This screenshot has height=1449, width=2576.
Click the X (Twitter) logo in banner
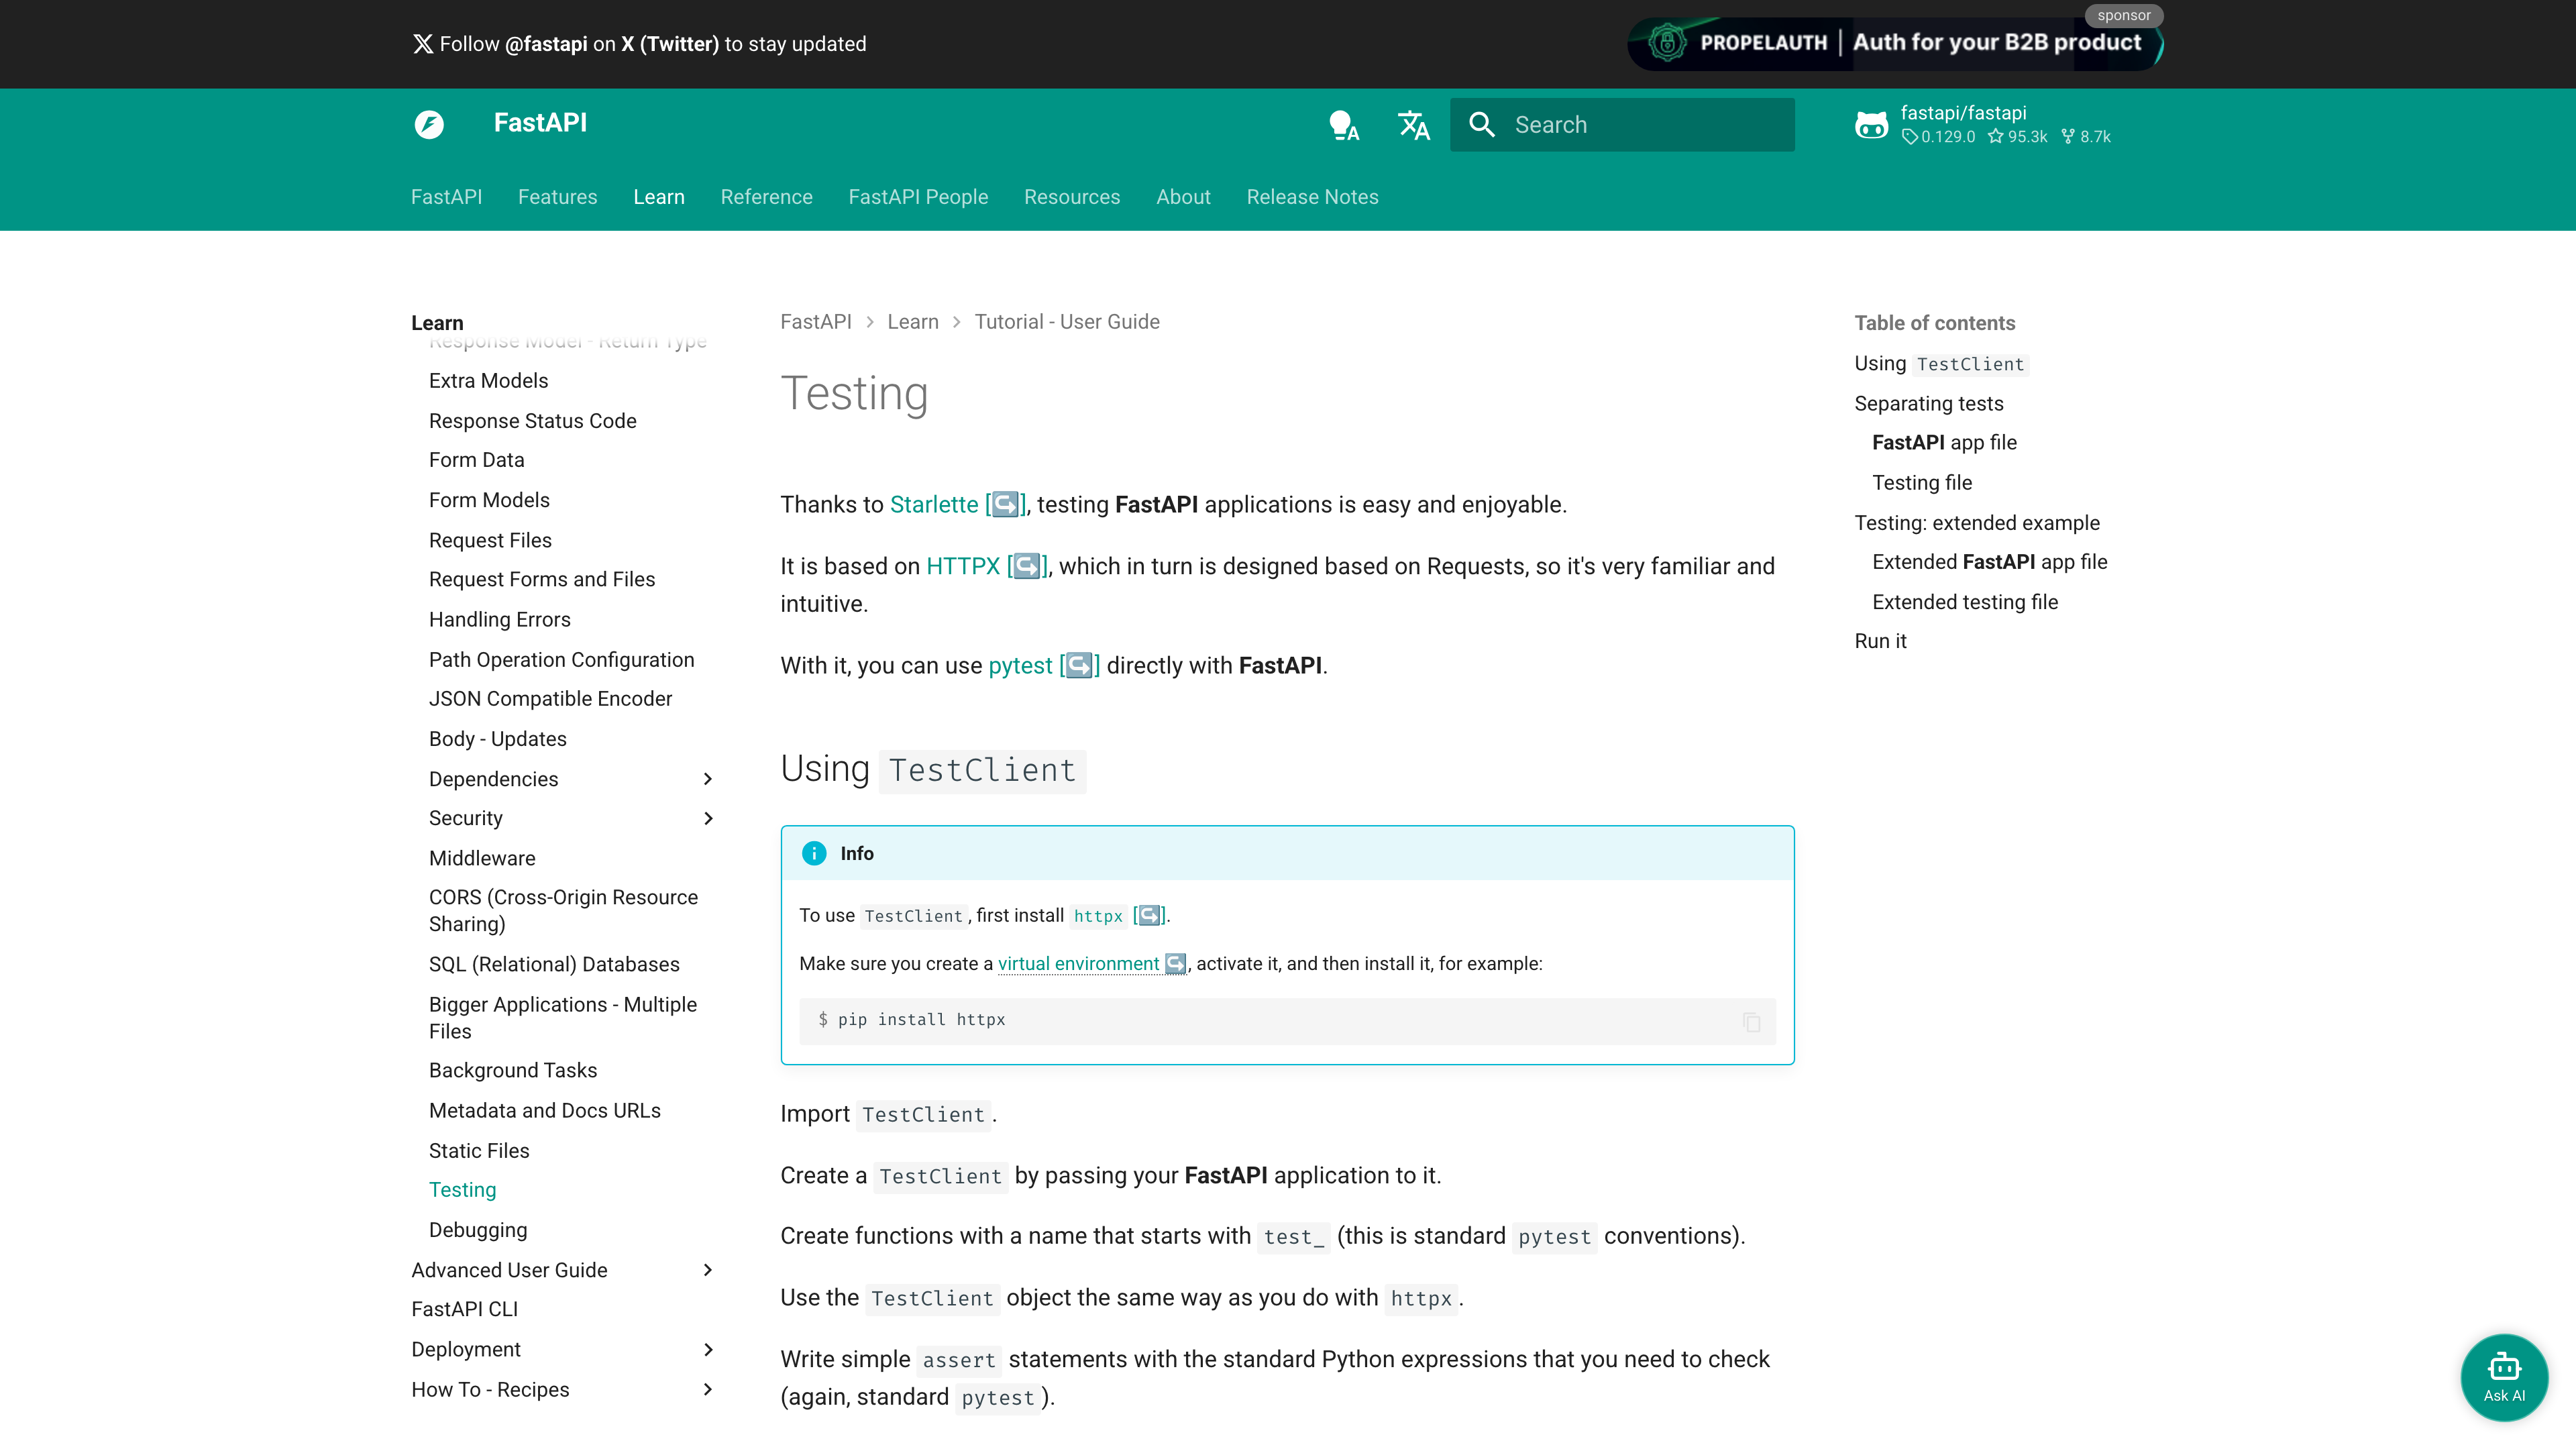coord(423,44)
